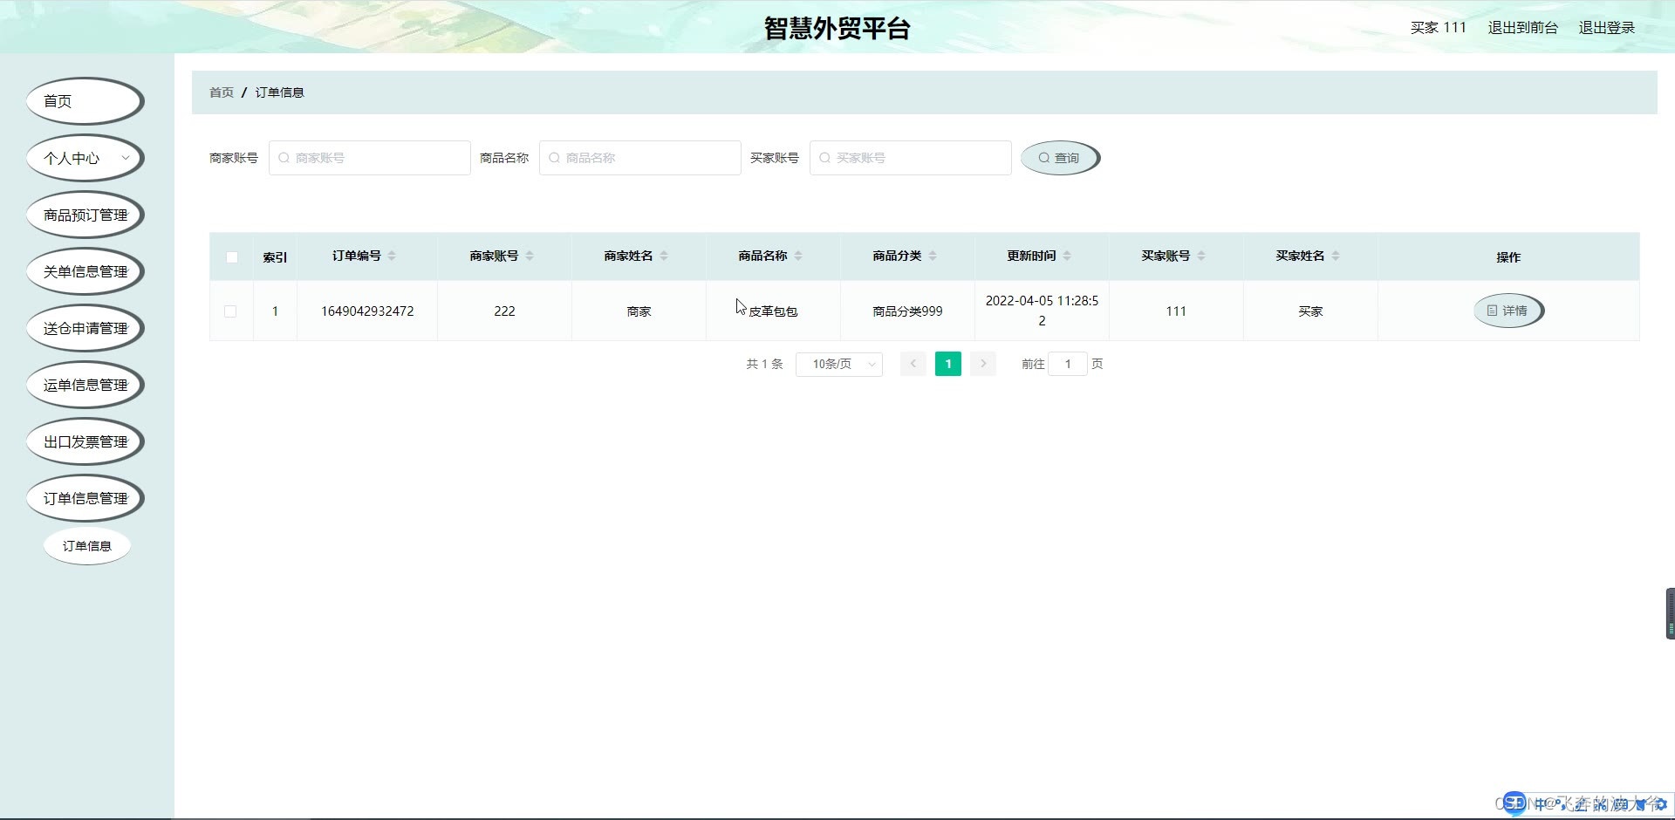Open 商品预订管理 in the sidebar
This screenshot has width=1675, height=820.
coord(85,215)
